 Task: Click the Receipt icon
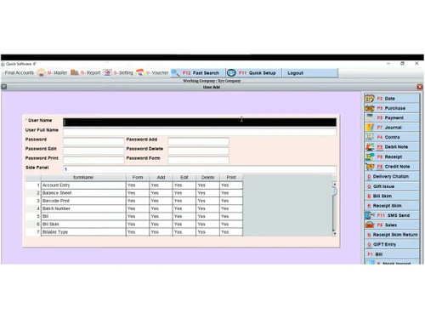370,157
